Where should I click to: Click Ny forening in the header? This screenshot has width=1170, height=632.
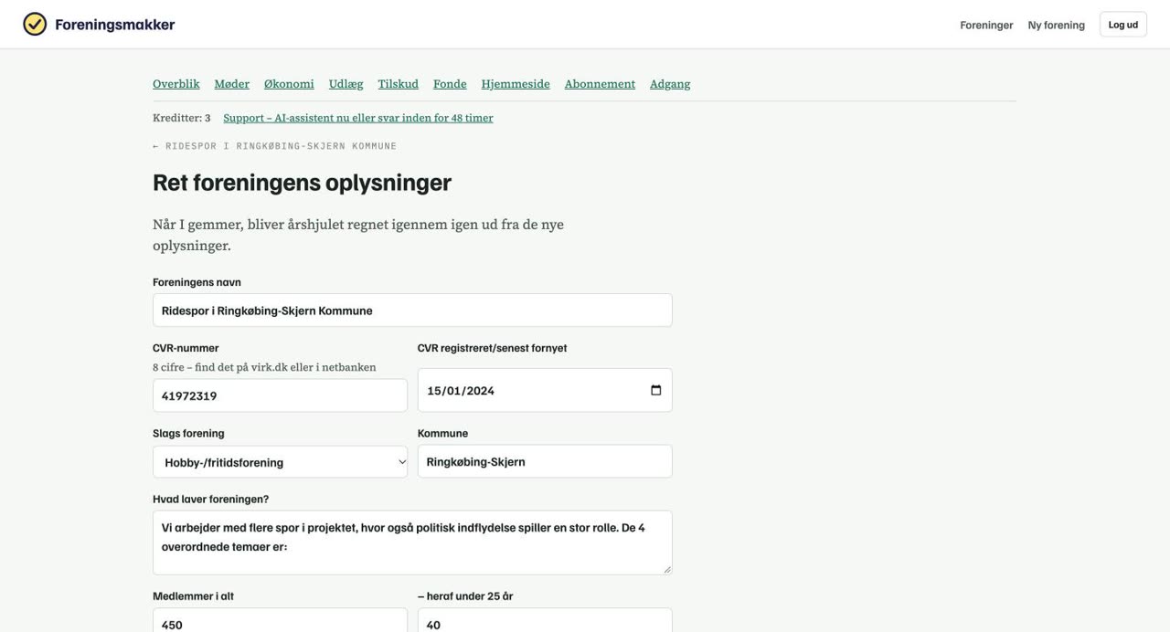click(x=1056, y=25)
